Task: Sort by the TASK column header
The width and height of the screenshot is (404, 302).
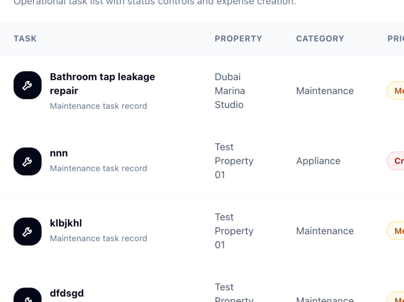Action: 25,39
